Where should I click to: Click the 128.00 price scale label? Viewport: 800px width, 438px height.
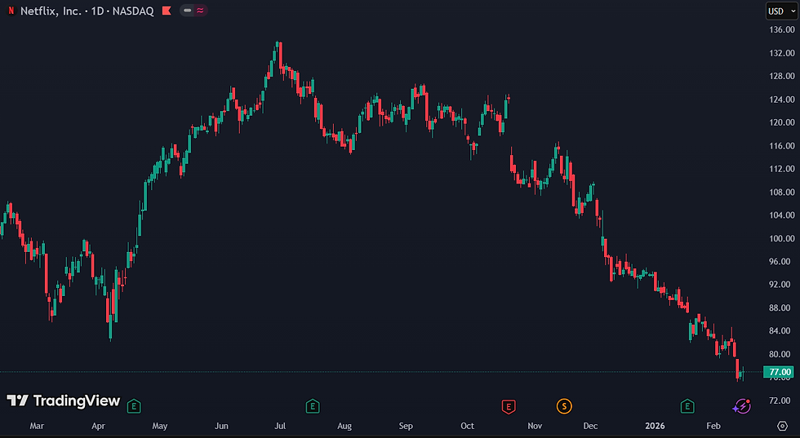(x=782, y=76)
